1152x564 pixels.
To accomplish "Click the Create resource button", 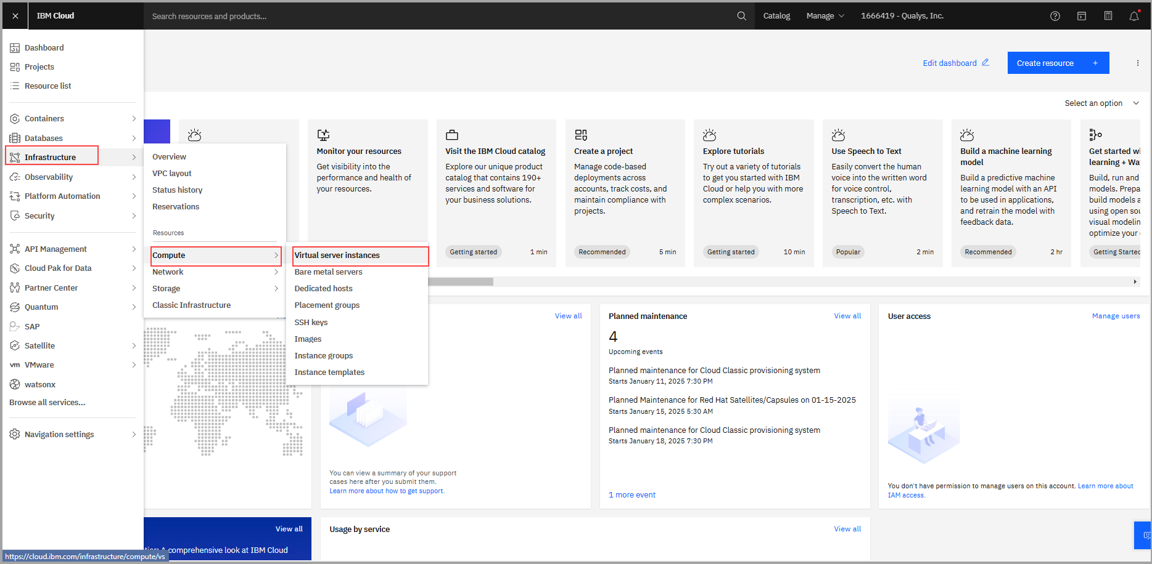I will (x=1058, y=63).
